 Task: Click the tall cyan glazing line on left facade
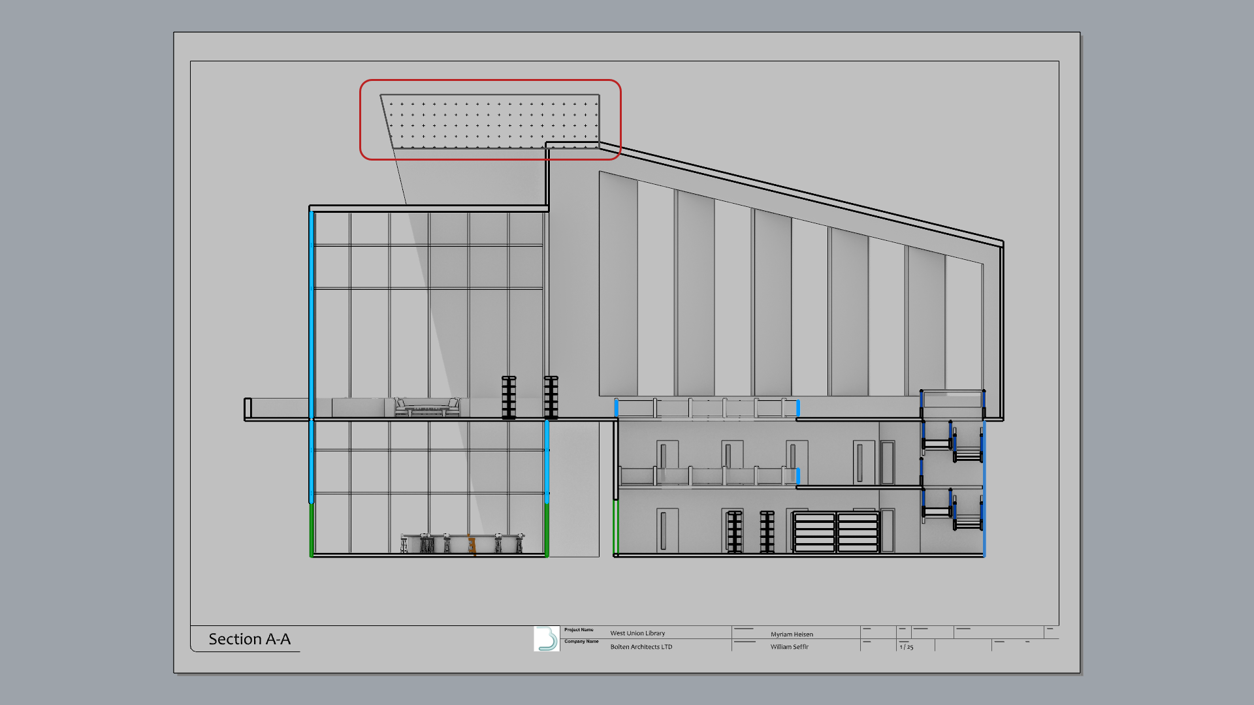pyautogui.click(x=312, y=313)
